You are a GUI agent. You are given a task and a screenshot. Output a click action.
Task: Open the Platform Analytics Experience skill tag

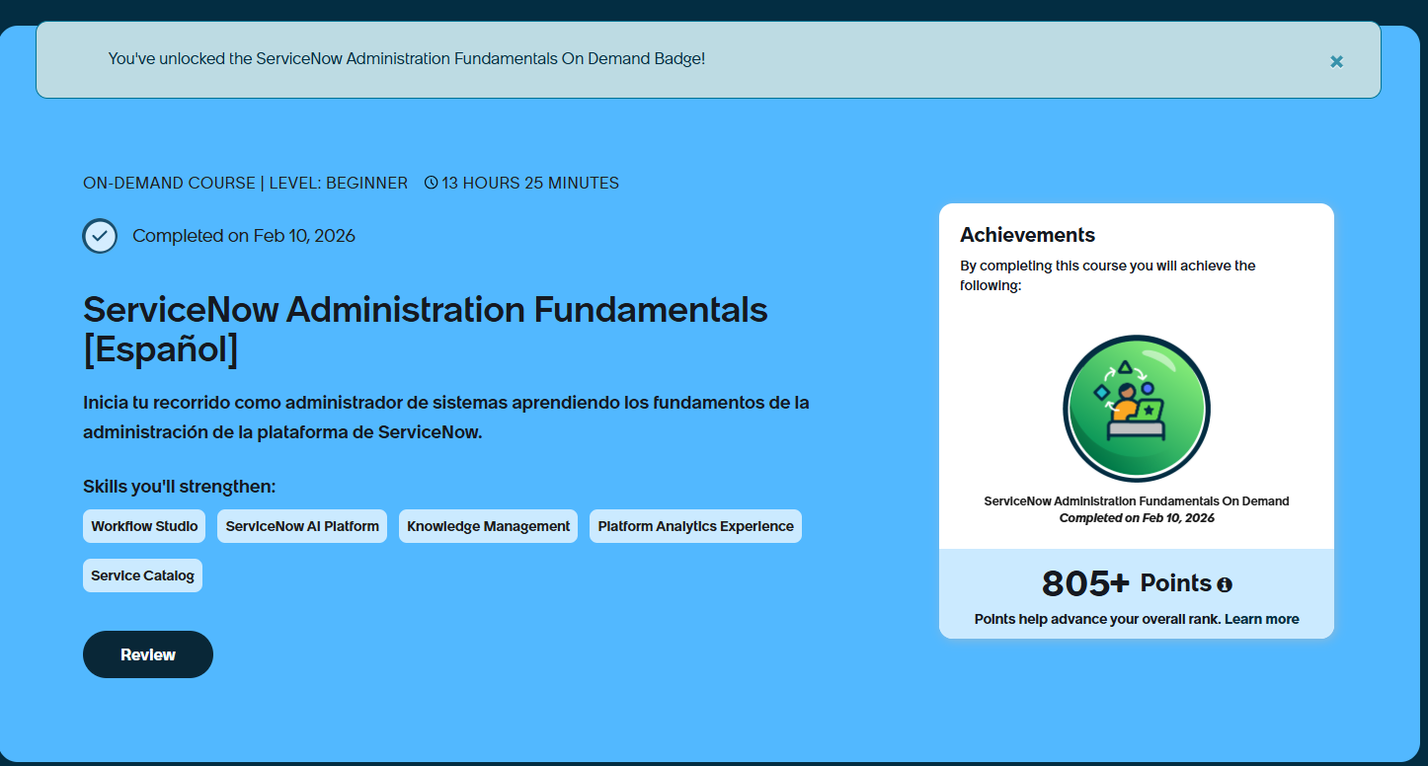click(695, 526)
